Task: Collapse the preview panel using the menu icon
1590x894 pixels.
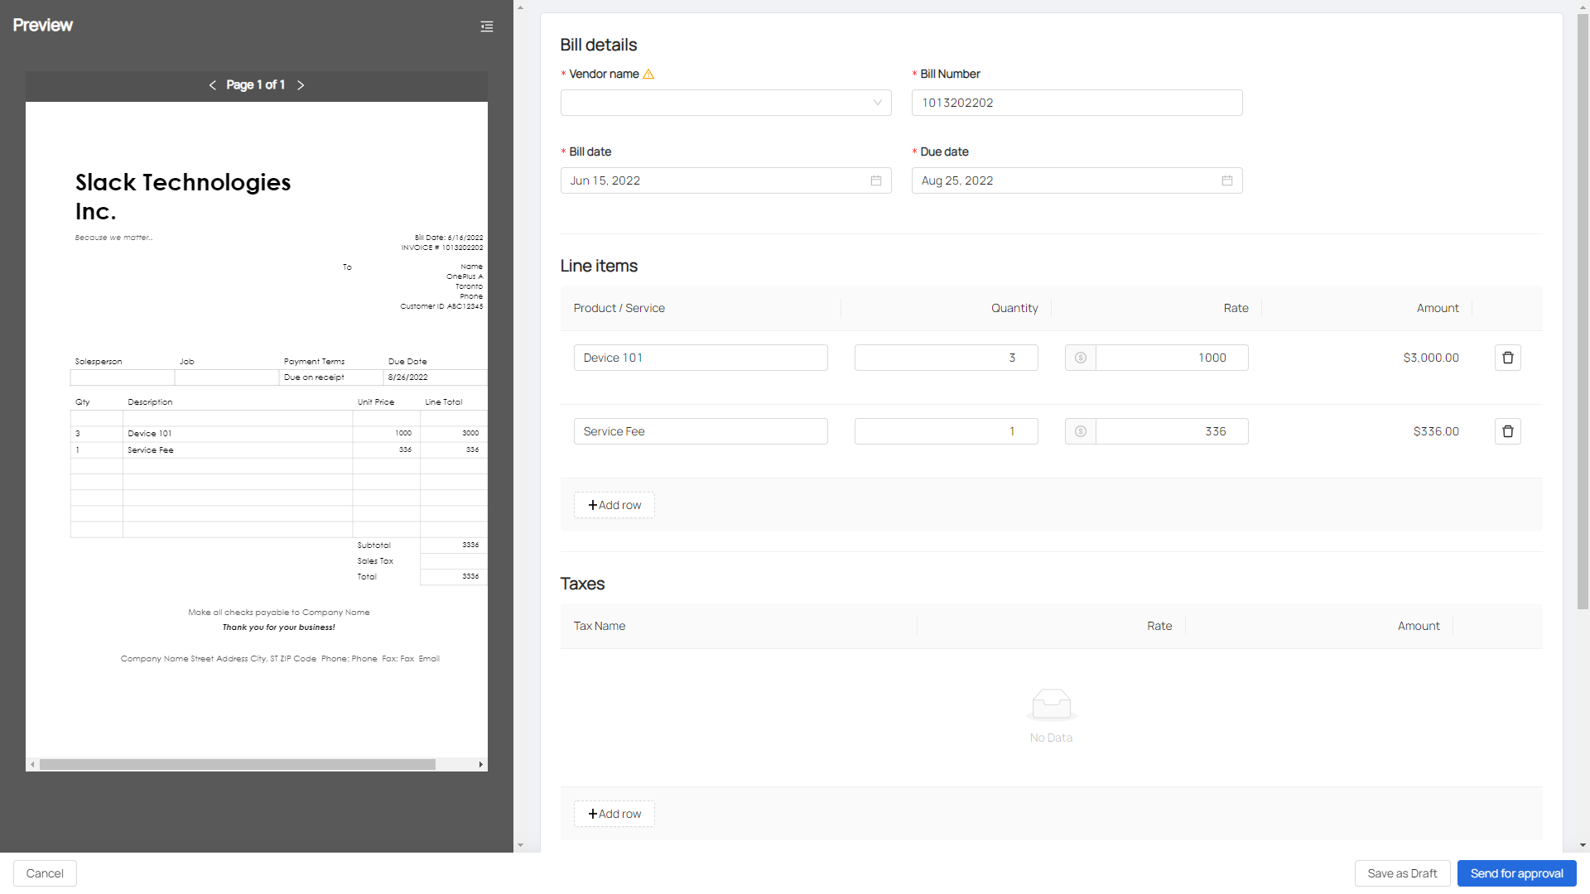Action: (487, 26)
